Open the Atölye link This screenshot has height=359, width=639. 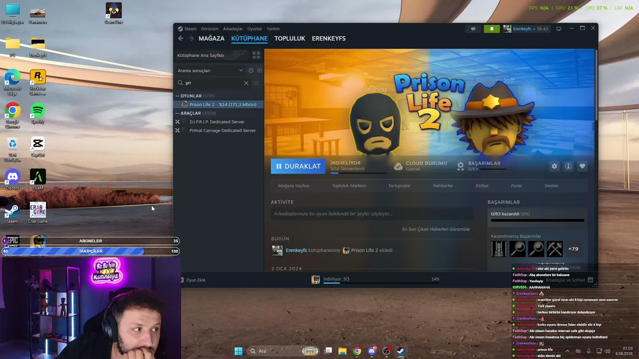pyautogui.click(x=482, y=185)
